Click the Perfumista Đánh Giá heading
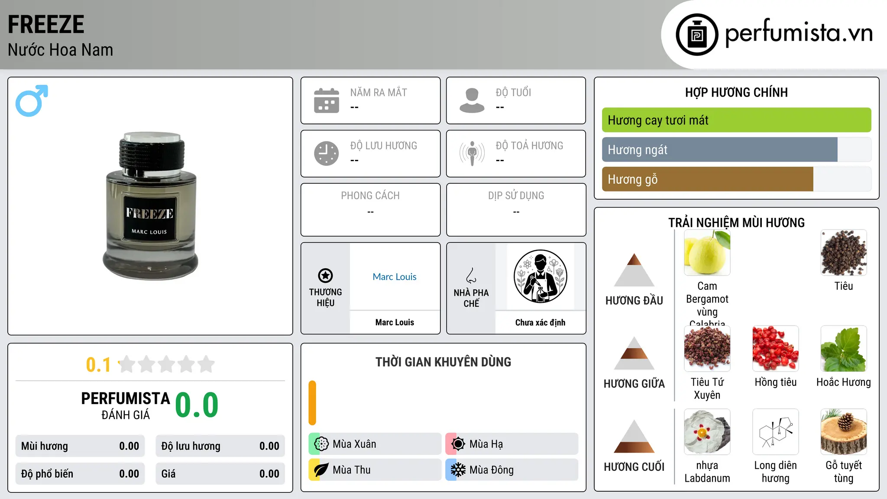 click(x=126, y=405)
